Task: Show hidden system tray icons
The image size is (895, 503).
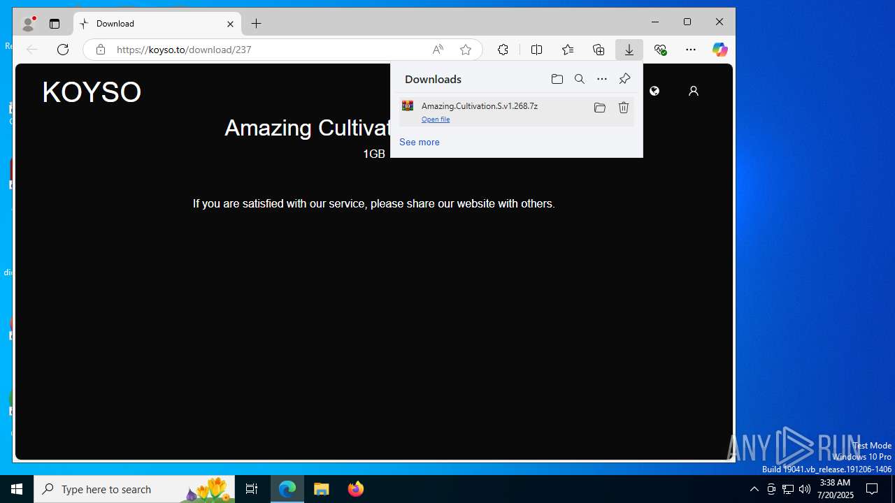Action: pyautogui.click(x=754, y=489)
